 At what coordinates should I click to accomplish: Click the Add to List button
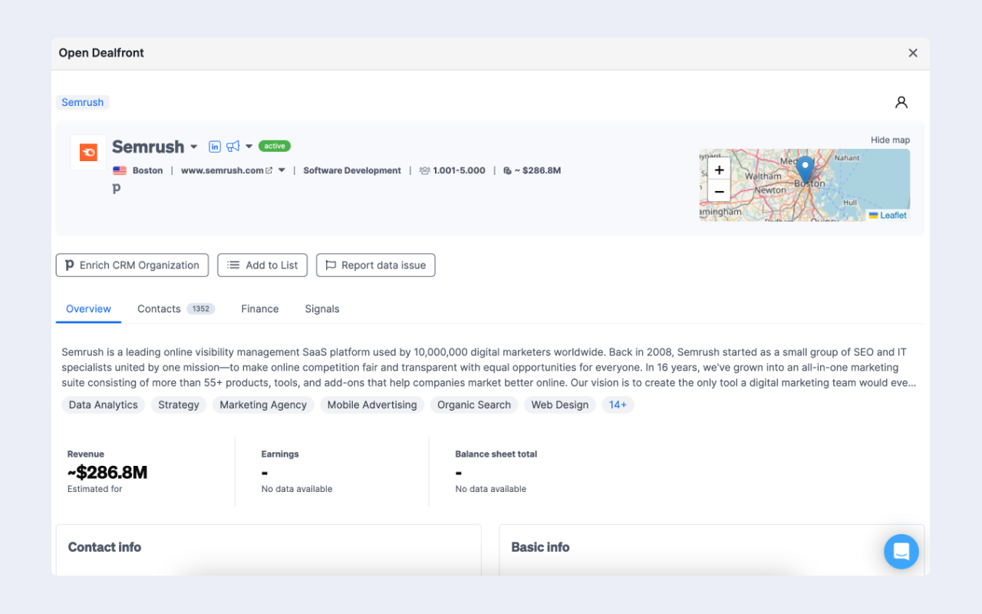point(262,265)
